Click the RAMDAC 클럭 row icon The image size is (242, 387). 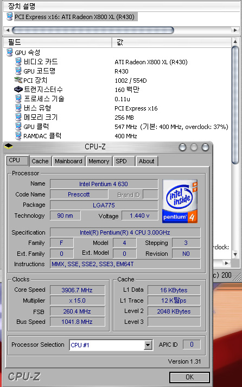tap(18, 136)
